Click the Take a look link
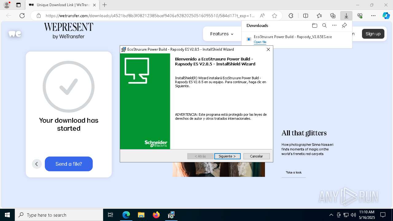393x221 pixels. 294,173
